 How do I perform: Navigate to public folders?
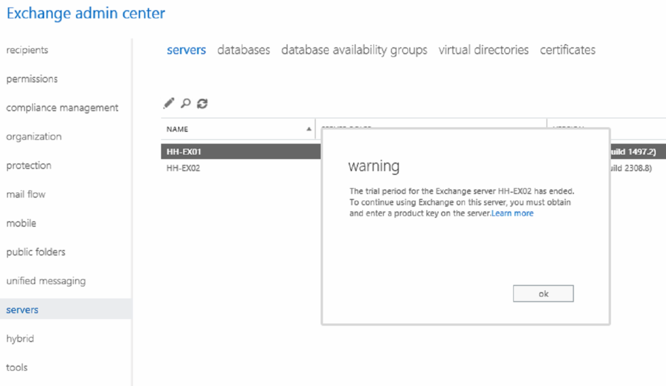[x=36, y=252]
